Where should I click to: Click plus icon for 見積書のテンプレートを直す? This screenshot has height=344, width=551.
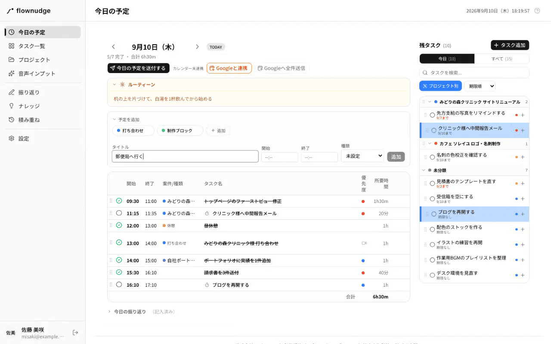point(523,184)
